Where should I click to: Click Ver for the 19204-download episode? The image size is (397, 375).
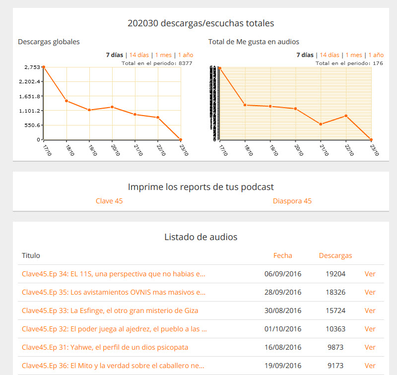coord(370,274)
